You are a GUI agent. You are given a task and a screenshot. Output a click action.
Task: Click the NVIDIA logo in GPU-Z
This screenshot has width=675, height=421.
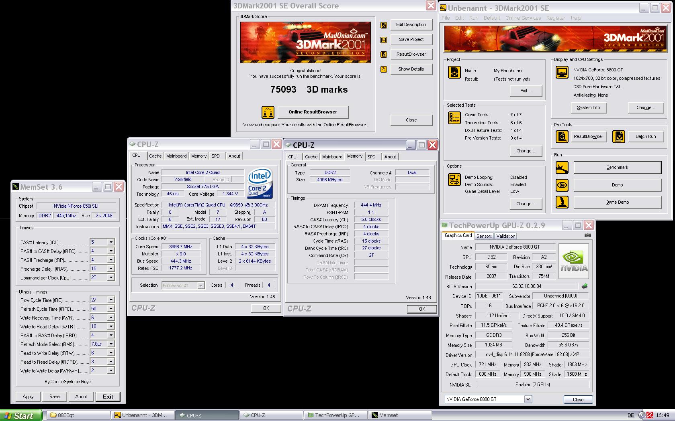[x=574, y=261]
